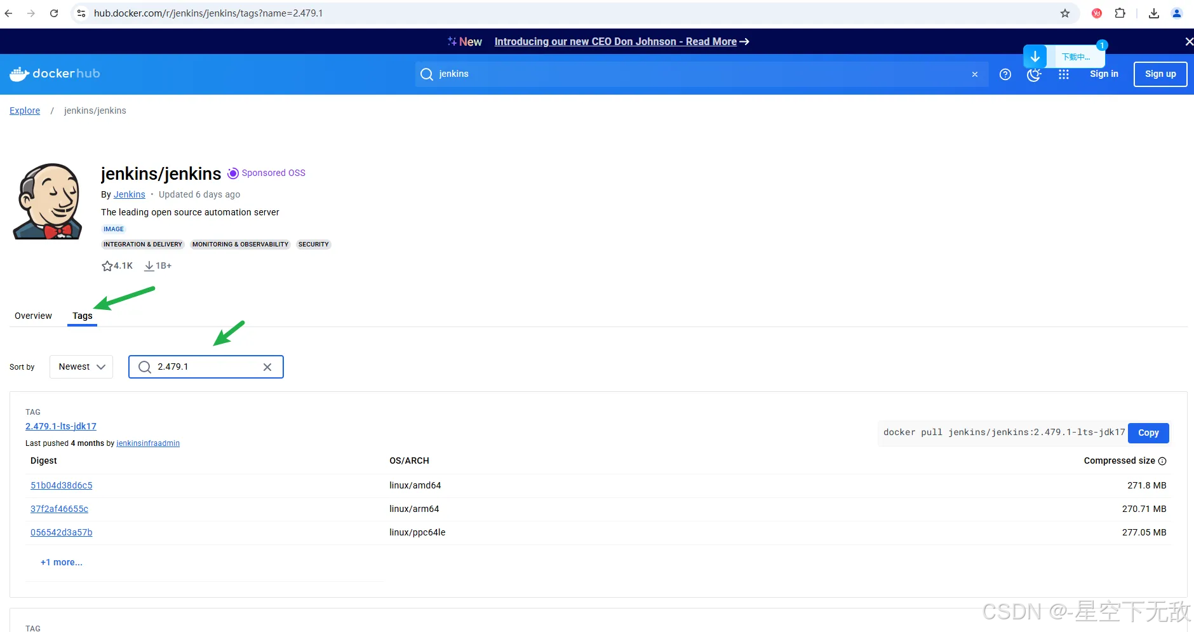Viewport: 1194px width, 632px height.
Task: Open the jenkinsinfraadmin user link
Action: tap(148, 443)
